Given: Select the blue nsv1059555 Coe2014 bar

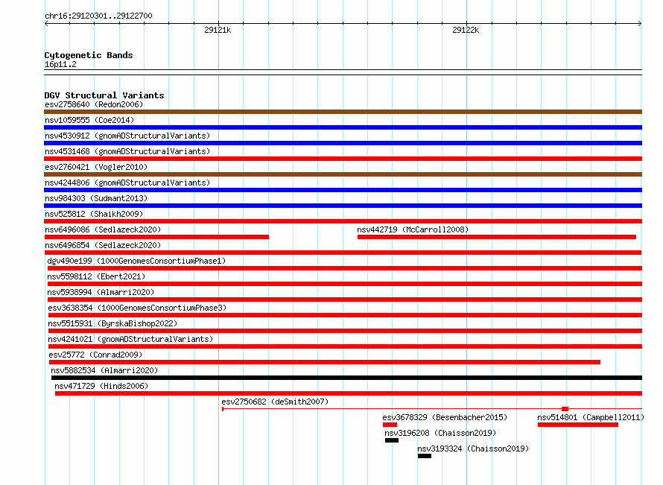Looking at the screenshot, I should click(x=343, y=127).
